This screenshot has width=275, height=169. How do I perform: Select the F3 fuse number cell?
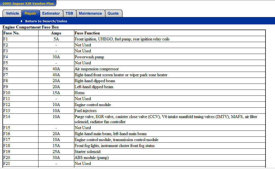21,51
